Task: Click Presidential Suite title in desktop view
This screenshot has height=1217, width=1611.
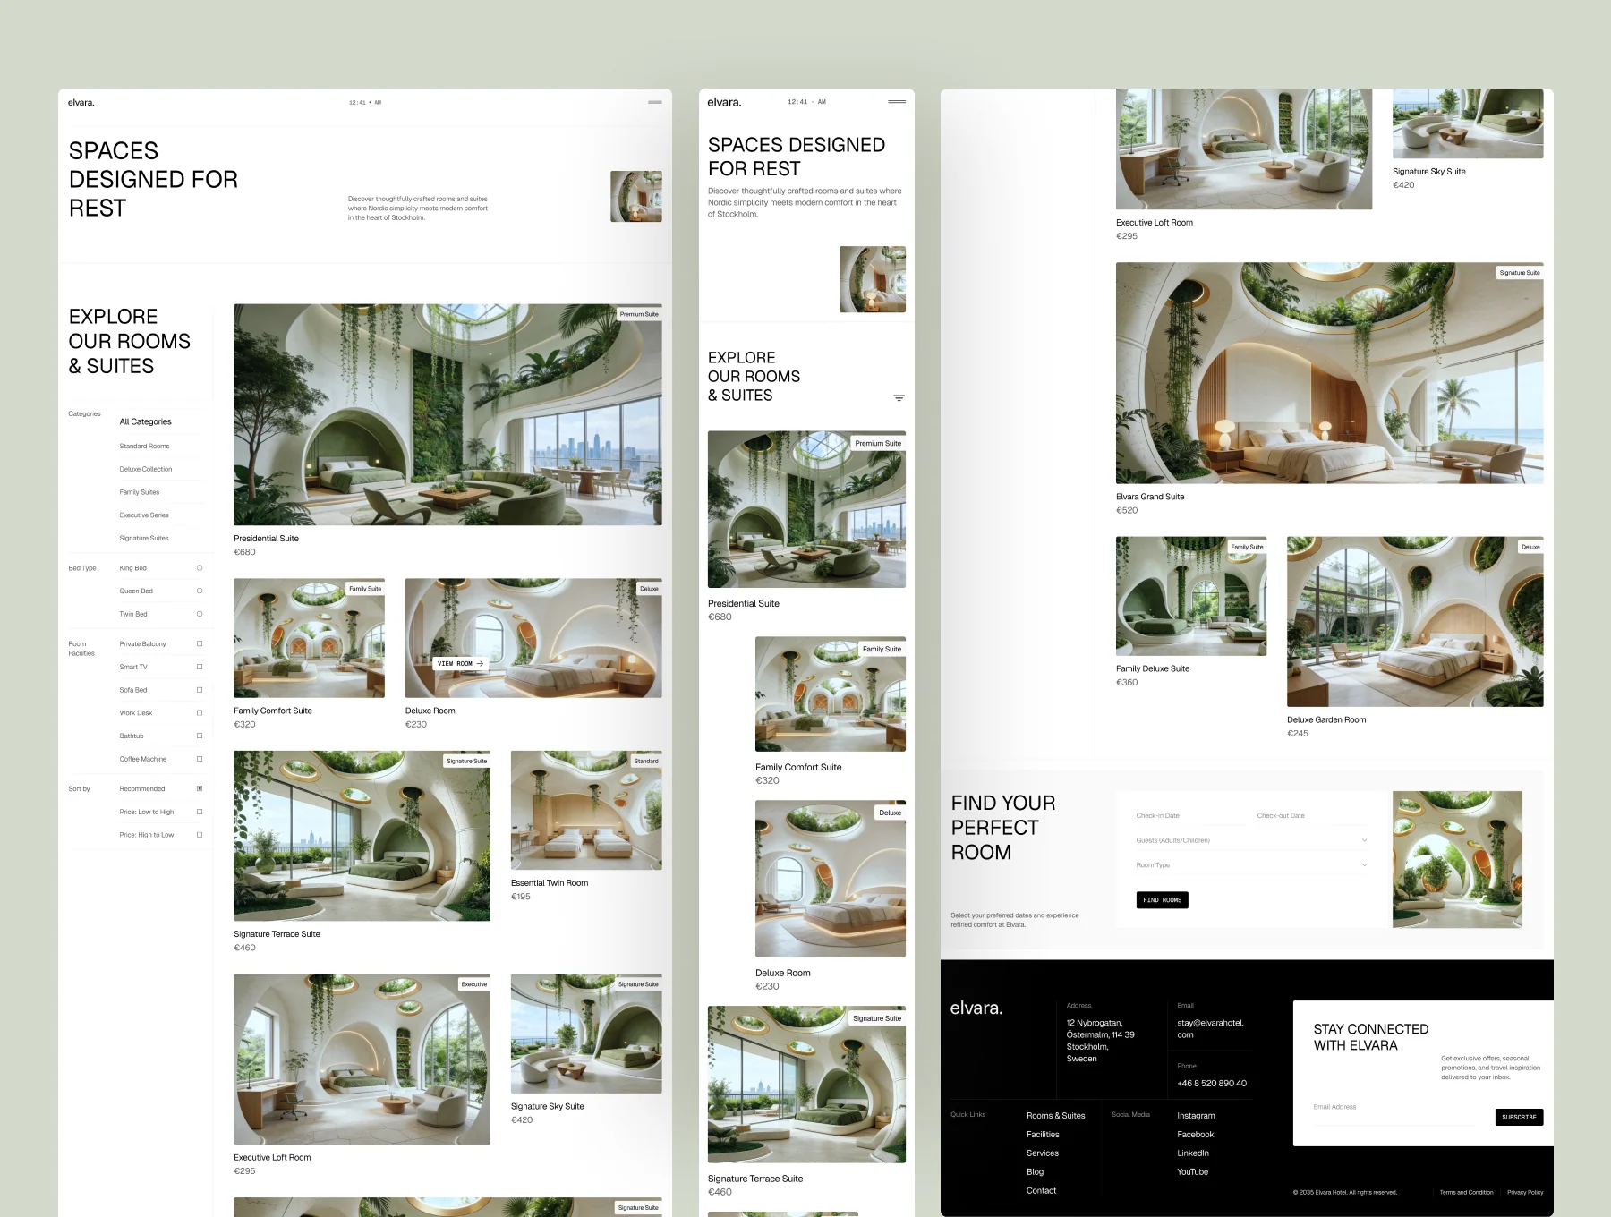Action: (266, 539)
